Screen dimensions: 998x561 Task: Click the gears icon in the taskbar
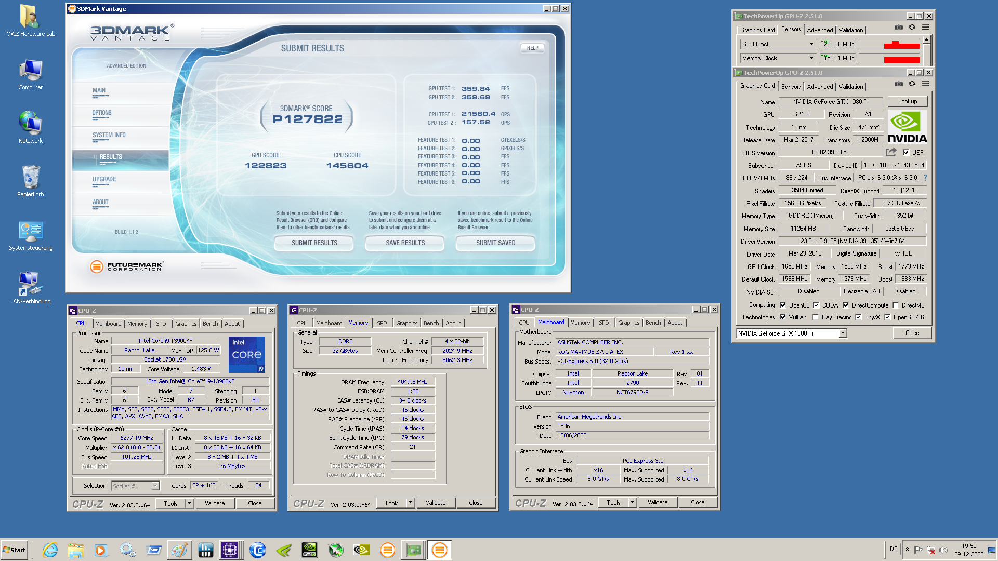[x=127, y=550]
